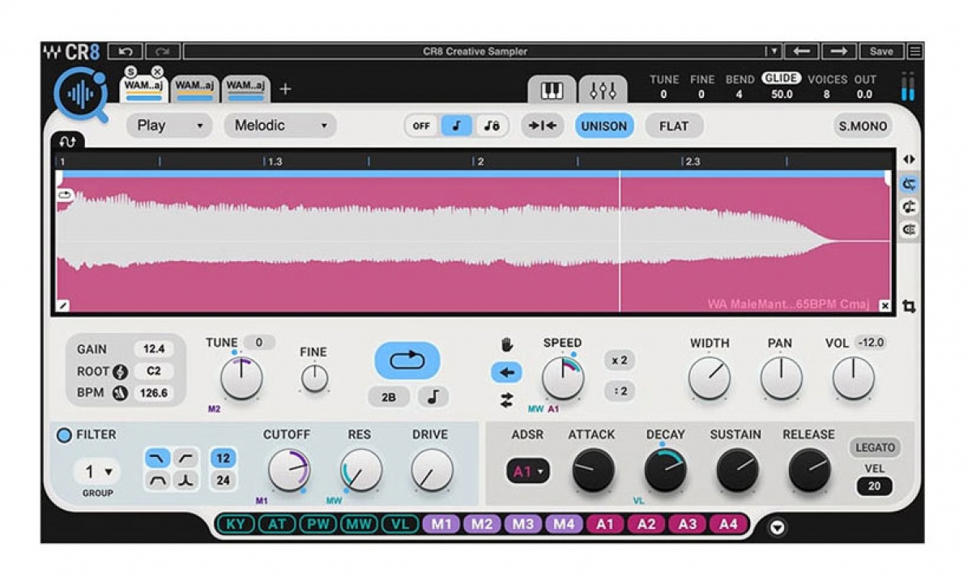The width and height of the screenshot is (972, 581).
Task: Select the top loop mode icon right of waveform
Action: point(909,184)
